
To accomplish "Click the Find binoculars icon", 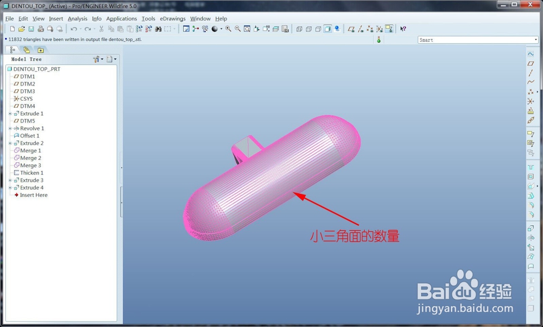I will pyautogui.click(x=159, y=29).
